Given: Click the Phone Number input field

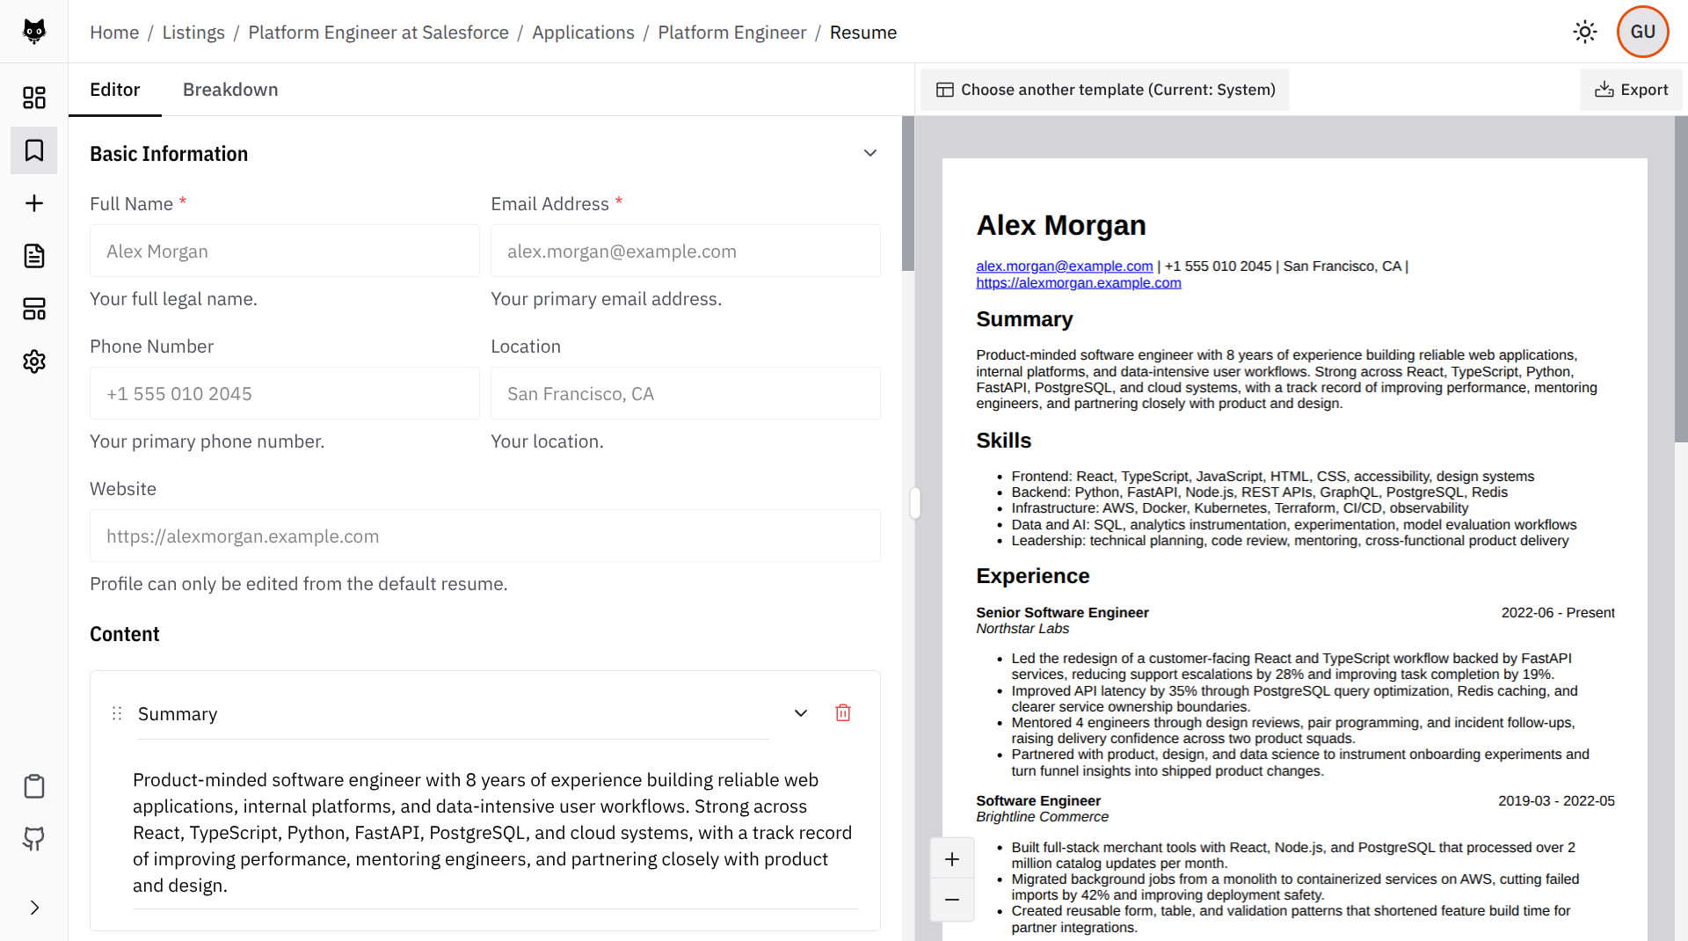Looking at the screenshot, I should click(285, 394).
